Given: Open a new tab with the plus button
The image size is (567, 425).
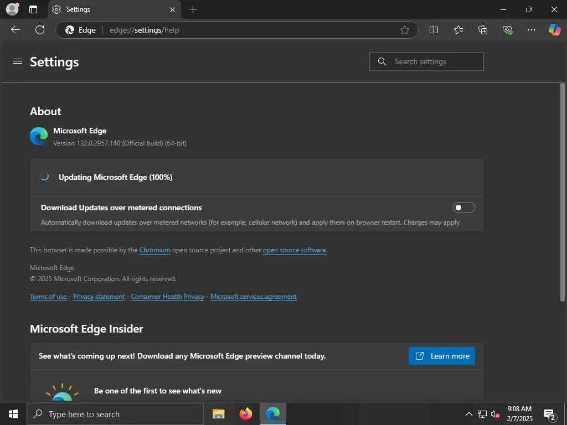Looking at the screenshot, I should click(193, 9).
